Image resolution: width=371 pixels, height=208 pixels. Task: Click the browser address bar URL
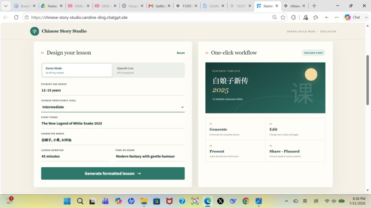(79, 17)
